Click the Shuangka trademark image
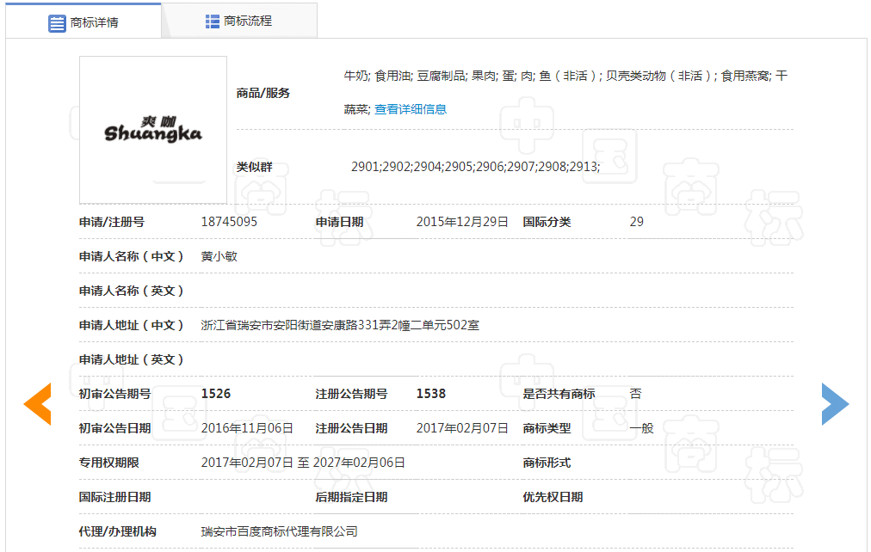Screen dimensions: 871x552 [152, 130]
